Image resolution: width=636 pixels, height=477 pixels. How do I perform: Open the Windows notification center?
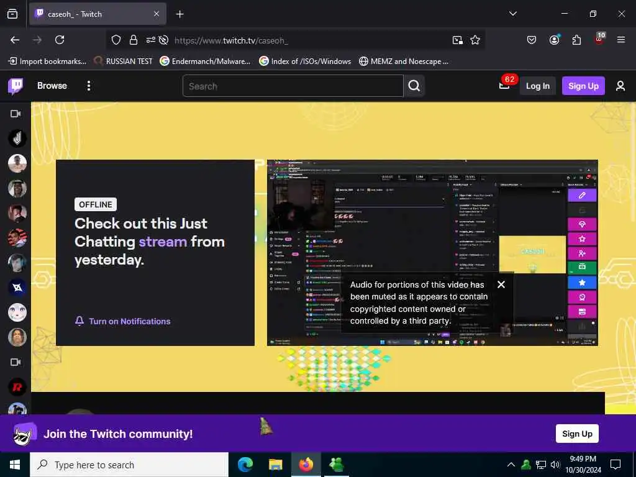tap(616, 465)
